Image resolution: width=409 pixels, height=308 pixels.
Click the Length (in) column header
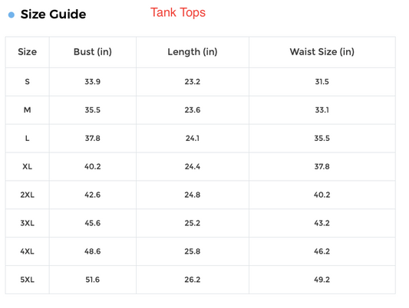(x=193, y=52)
